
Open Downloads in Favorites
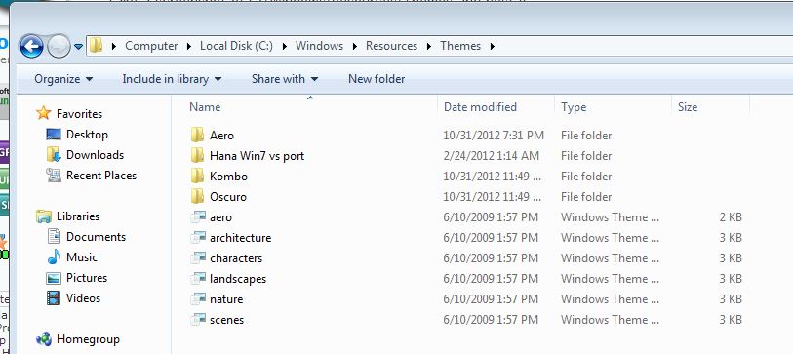point(95,155)
